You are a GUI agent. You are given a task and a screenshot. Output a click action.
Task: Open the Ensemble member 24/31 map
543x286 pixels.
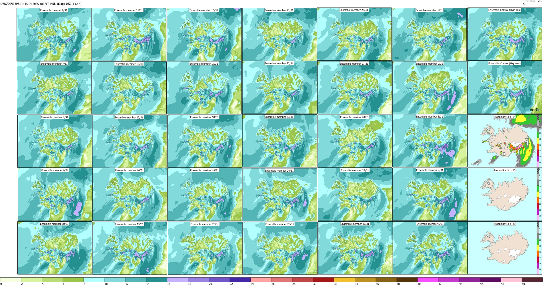(280, 195)
